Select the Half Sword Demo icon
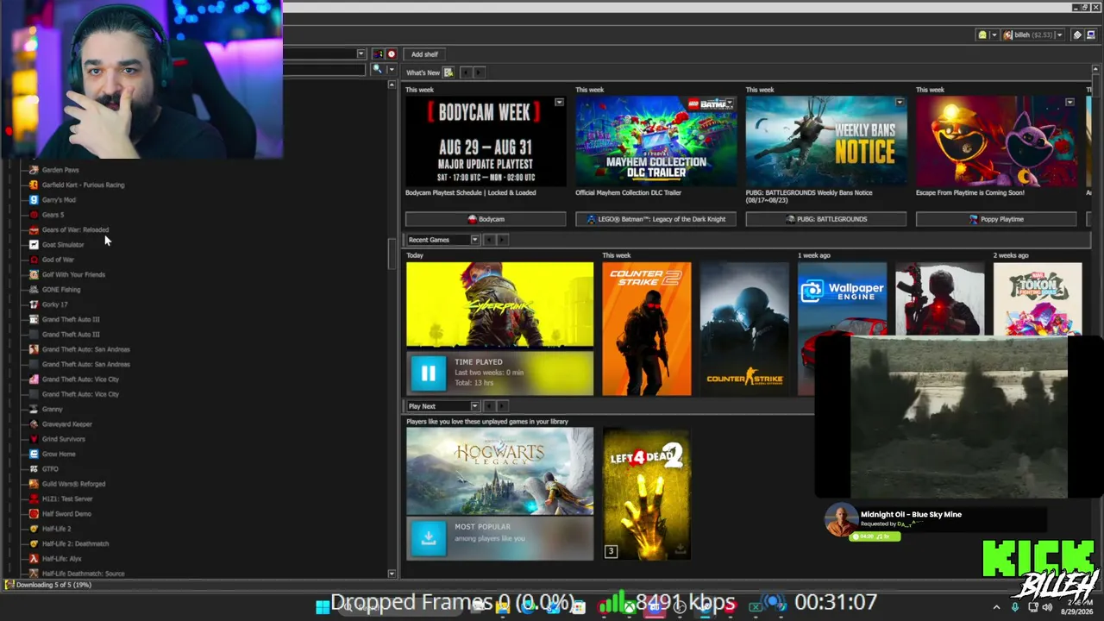This screenshot has height=621, width=1104. [x=34, y=513]
